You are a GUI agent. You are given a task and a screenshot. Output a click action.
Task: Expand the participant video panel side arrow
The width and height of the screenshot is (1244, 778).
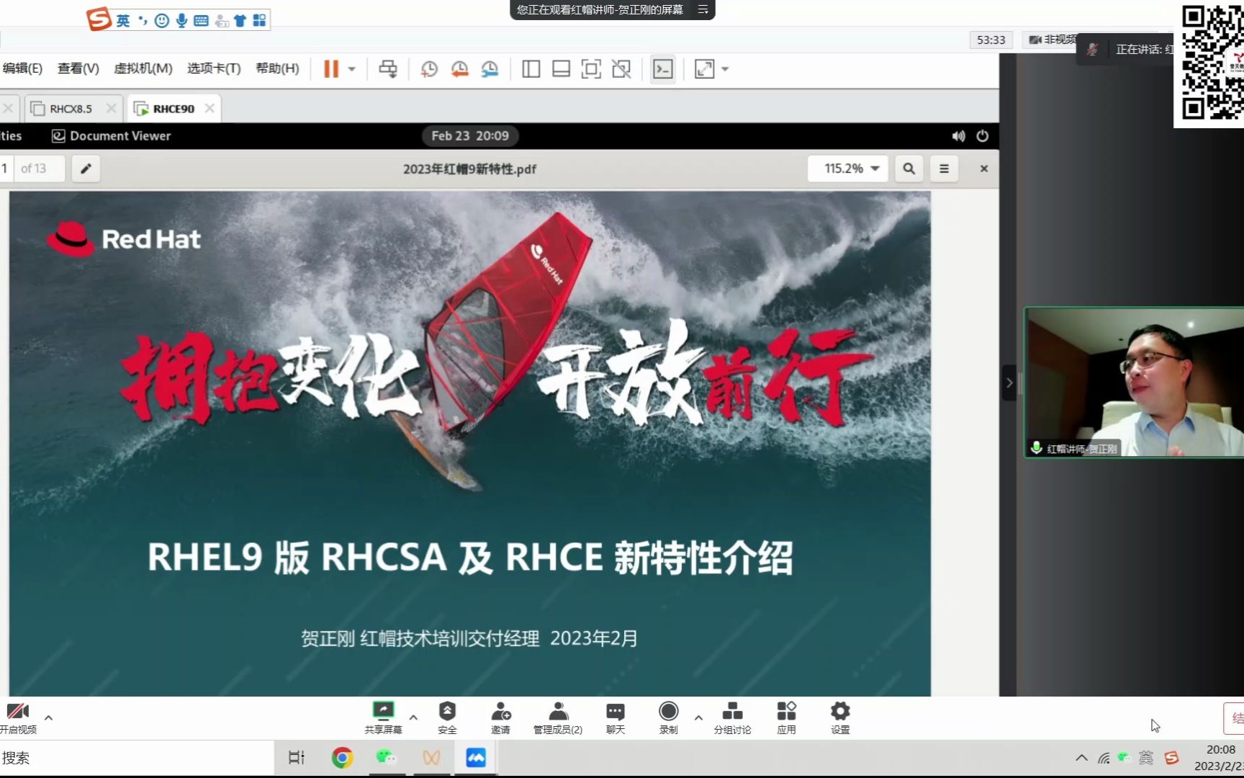click(x=1009, y=383)
